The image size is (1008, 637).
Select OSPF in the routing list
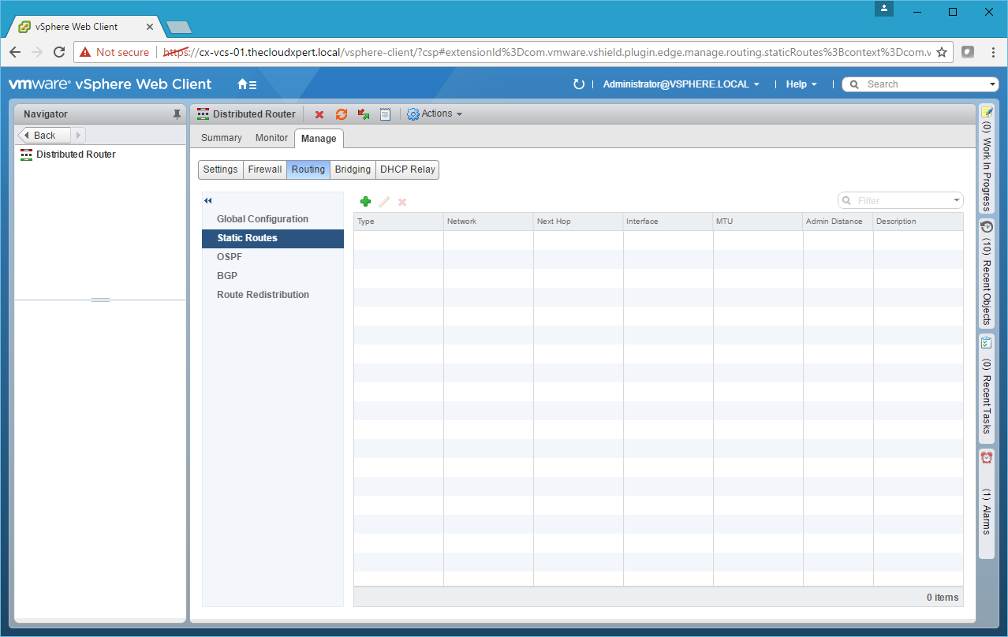(x=230, y=257)
